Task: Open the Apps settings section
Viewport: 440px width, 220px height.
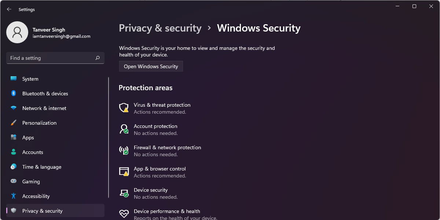Action: pos(55,137)
